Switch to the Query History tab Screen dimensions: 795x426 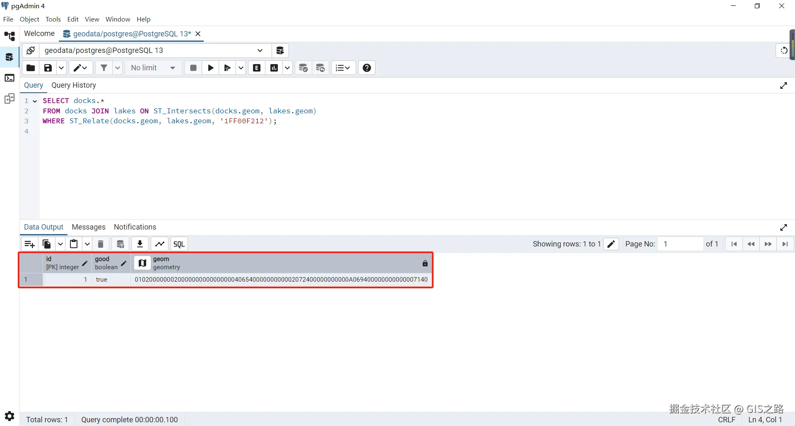[x=74, y=85]
